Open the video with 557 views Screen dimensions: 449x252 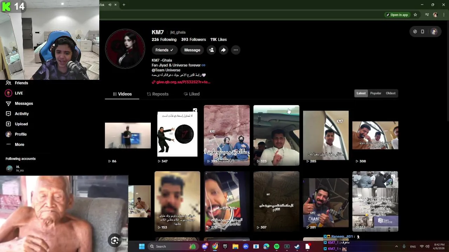[375, 201]
